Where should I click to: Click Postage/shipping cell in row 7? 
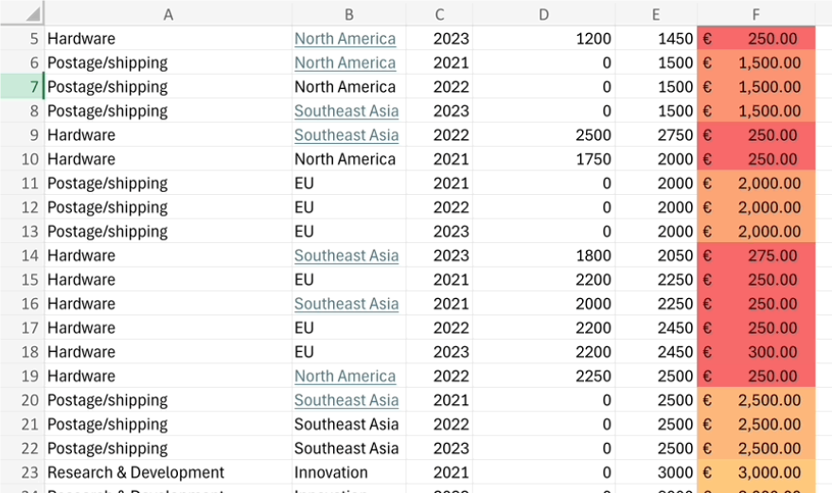168,86
